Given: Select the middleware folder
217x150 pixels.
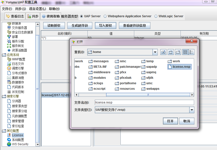Looking at the screenshot, I should pyautogui.click(x=99, y=72).
